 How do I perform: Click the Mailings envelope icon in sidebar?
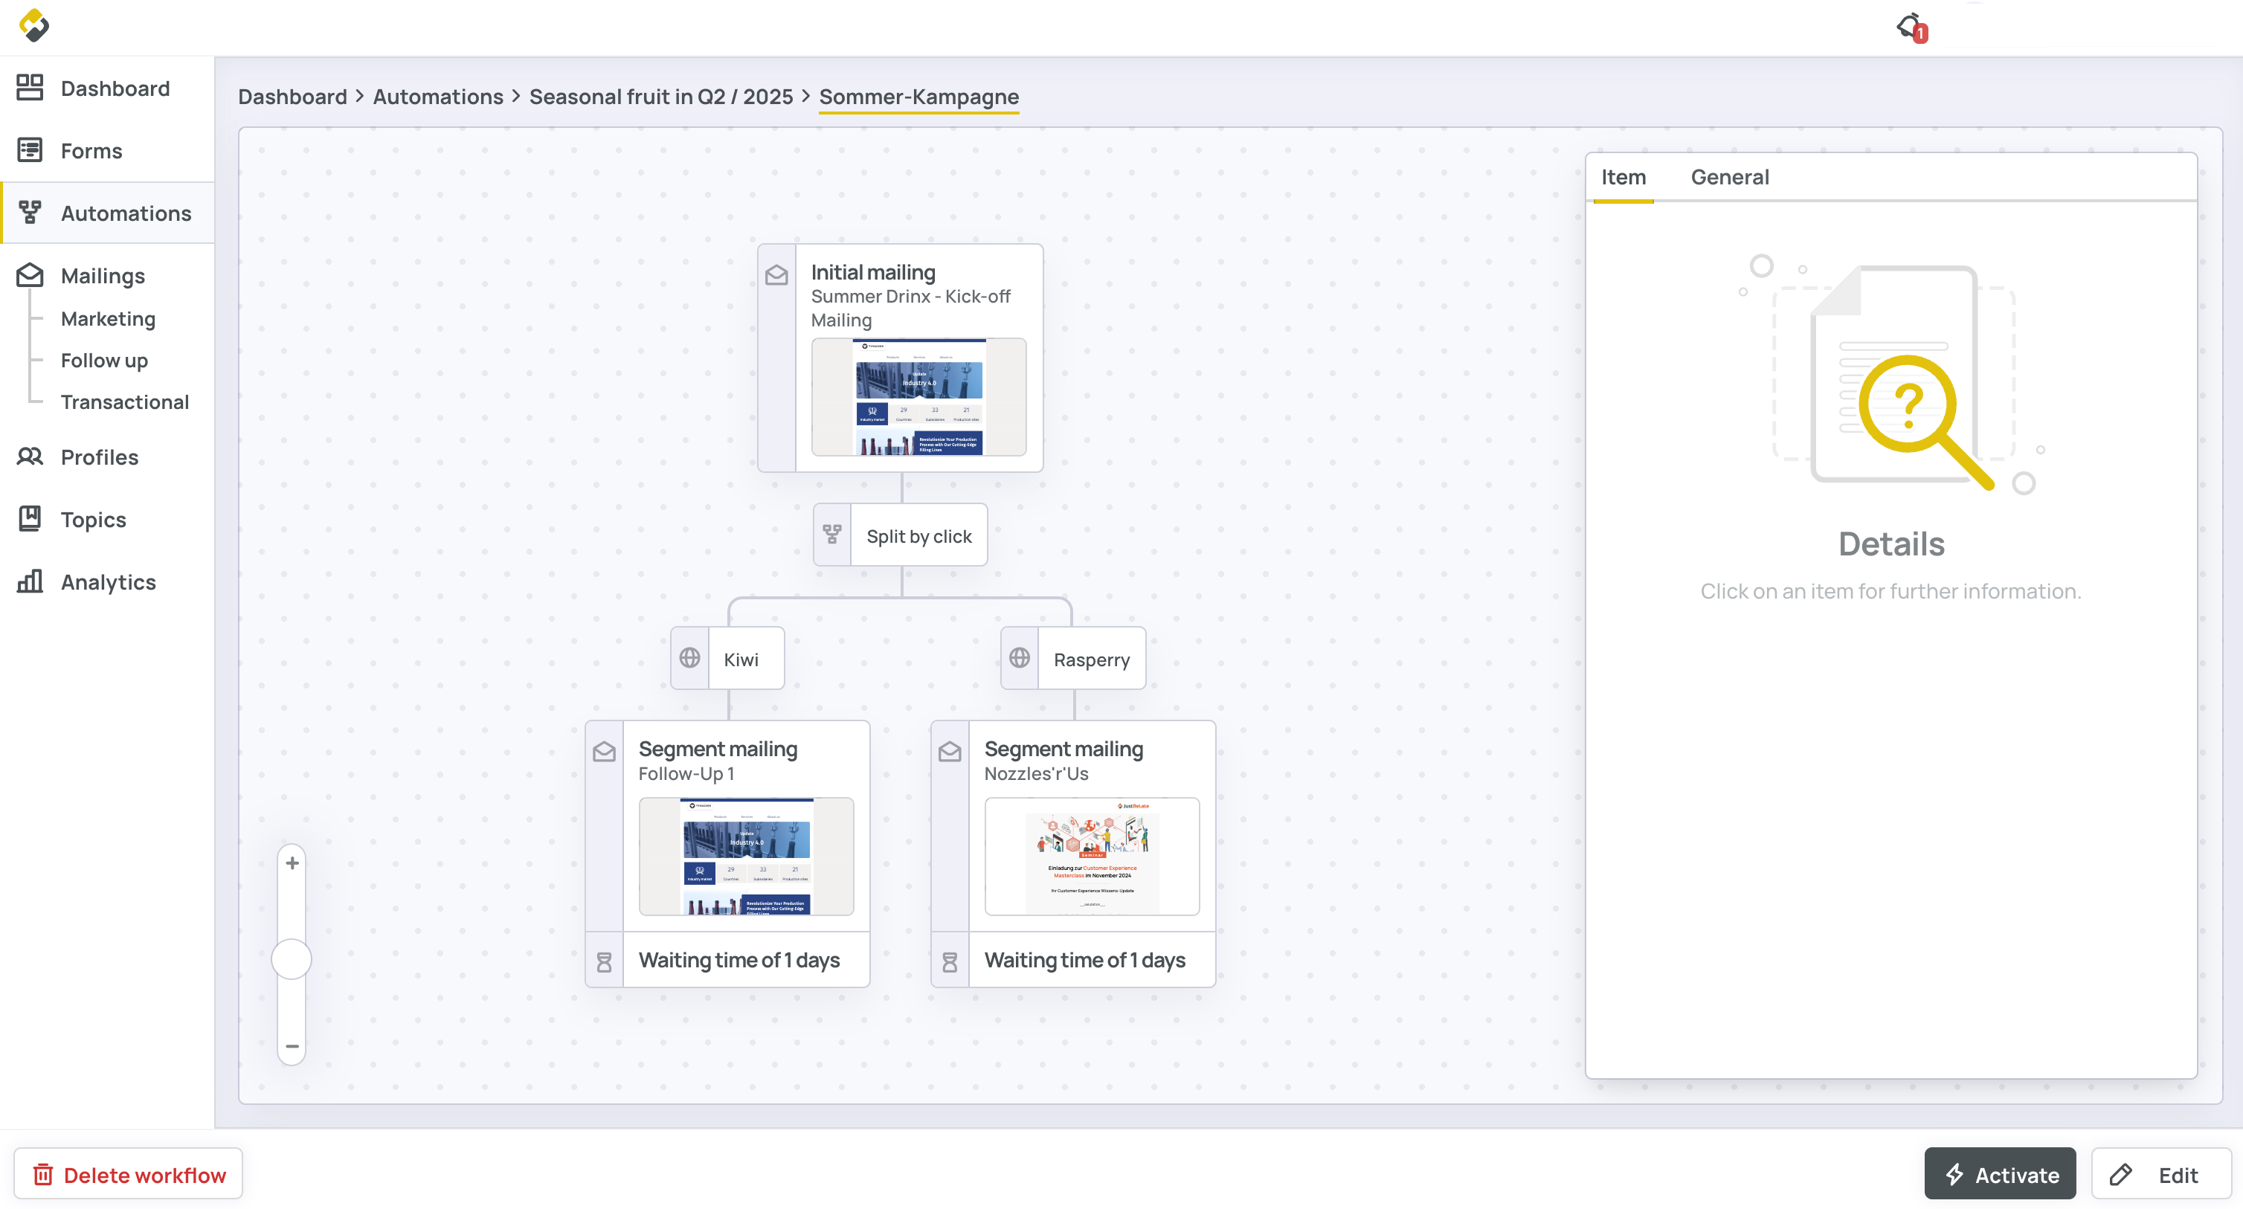pos(30,275)
